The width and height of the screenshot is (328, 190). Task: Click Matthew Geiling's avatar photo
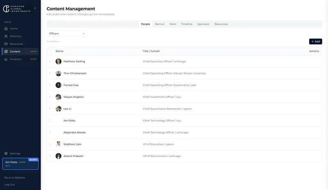58,61
